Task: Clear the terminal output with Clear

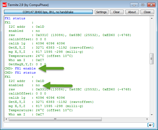Action: pyautogui.click(x=117, y=12)
